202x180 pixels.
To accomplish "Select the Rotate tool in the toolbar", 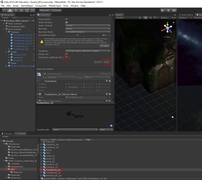I will point(16,11).
